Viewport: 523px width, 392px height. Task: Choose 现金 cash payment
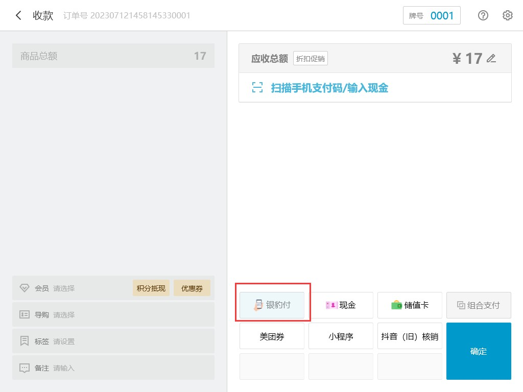point(341,305)
